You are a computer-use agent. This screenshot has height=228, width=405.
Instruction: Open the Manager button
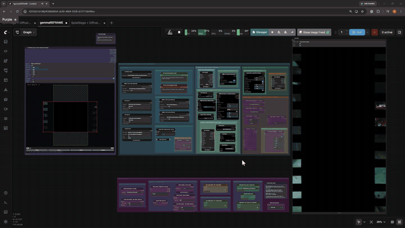(x=259, y=32)
